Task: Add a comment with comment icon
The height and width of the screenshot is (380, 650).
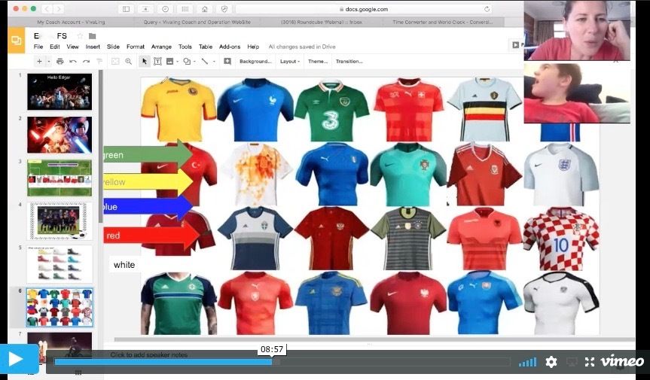Action: click(x=227, y=61)
